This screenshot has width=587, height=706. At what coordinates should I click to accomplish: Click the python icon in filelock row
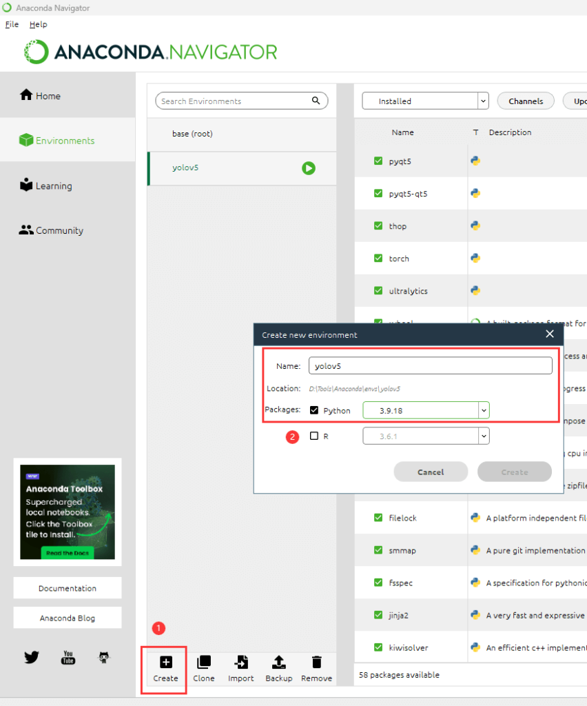click(475, 518)
